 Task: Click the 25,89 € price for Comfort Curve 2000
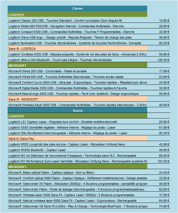(164, 83)
